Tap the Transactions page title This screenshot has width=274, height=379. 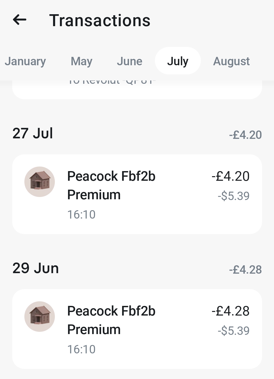coord(100,20)
